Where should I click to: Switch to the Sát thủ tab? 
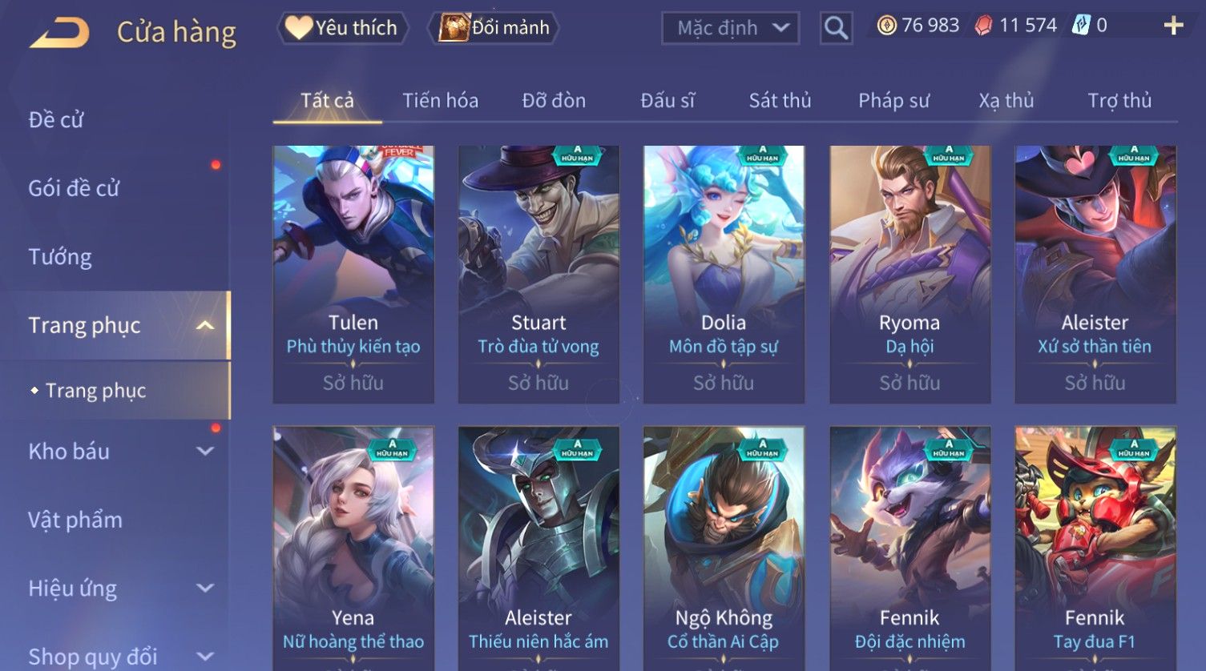pyautogui.click(x=780, y=101)
